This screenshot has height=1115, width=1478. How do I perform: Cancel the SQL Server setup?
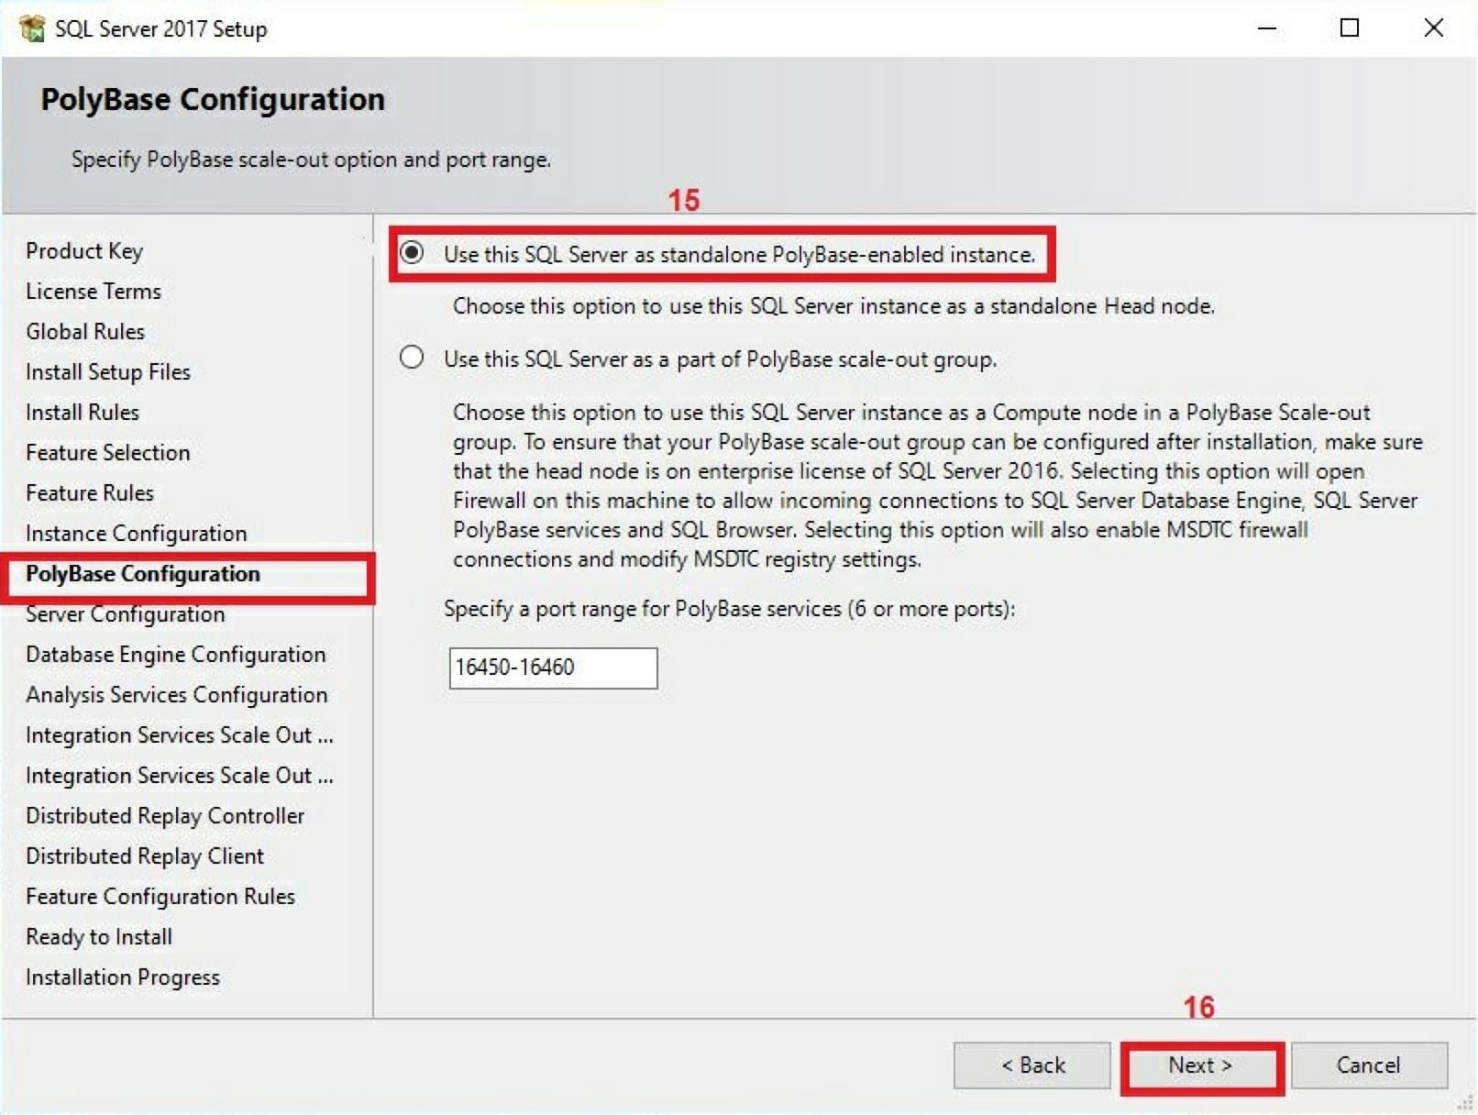[1369, 1065]
